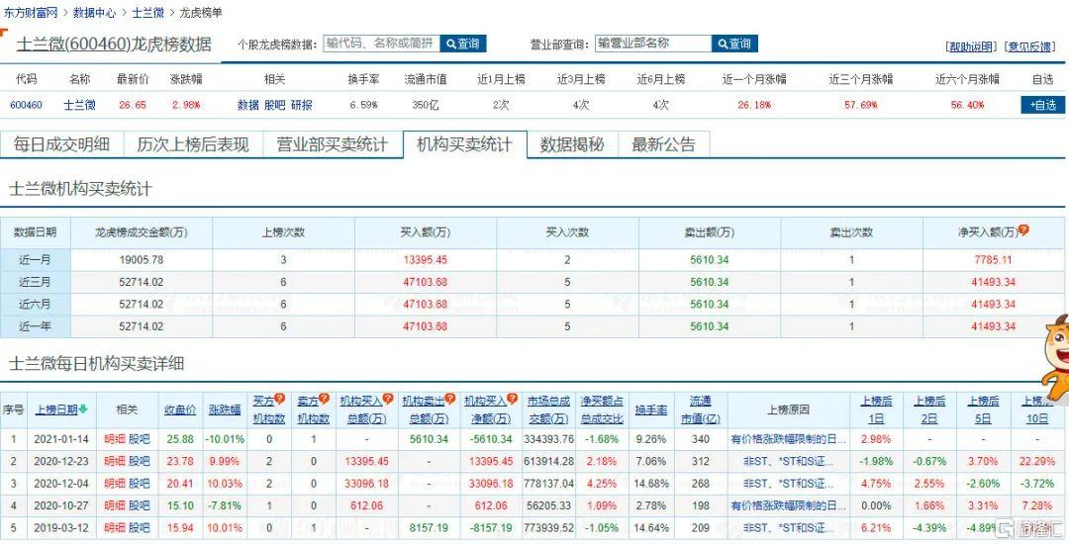Switch to 历次上榜后表现 tab
This screenshot has width=1069, height=545.
[x=193, y=144]
